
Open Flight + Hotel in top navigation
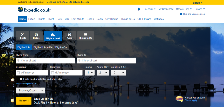click(x=55, y=19)
